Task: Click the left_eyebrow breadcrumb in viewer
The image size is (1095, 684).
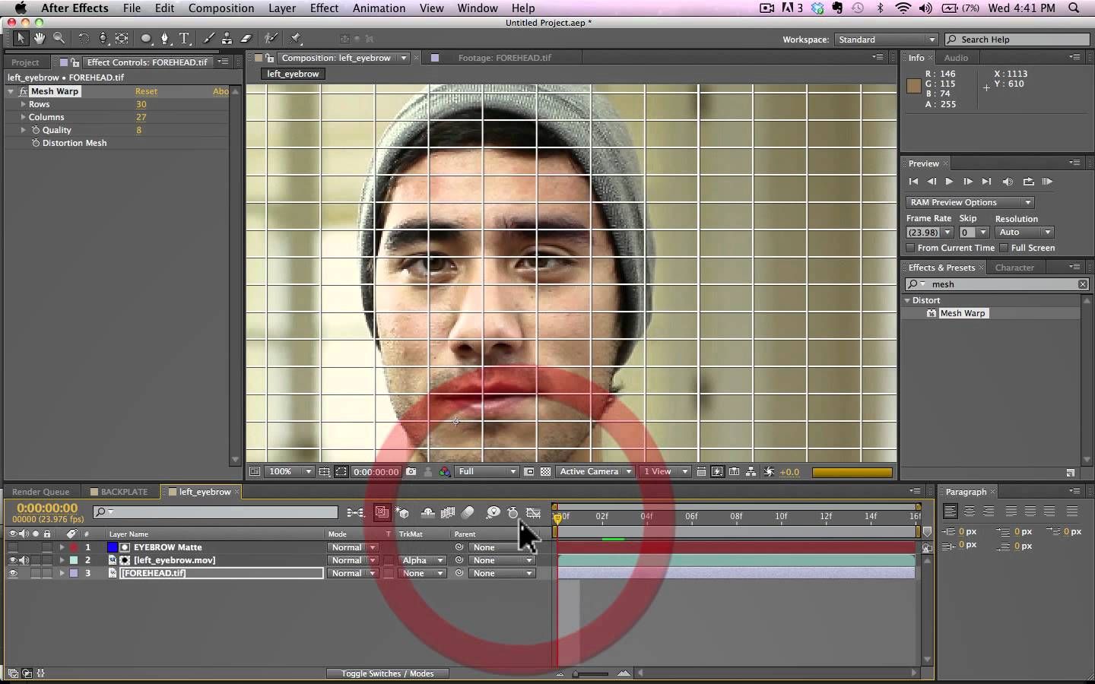Action: (293, 74)
